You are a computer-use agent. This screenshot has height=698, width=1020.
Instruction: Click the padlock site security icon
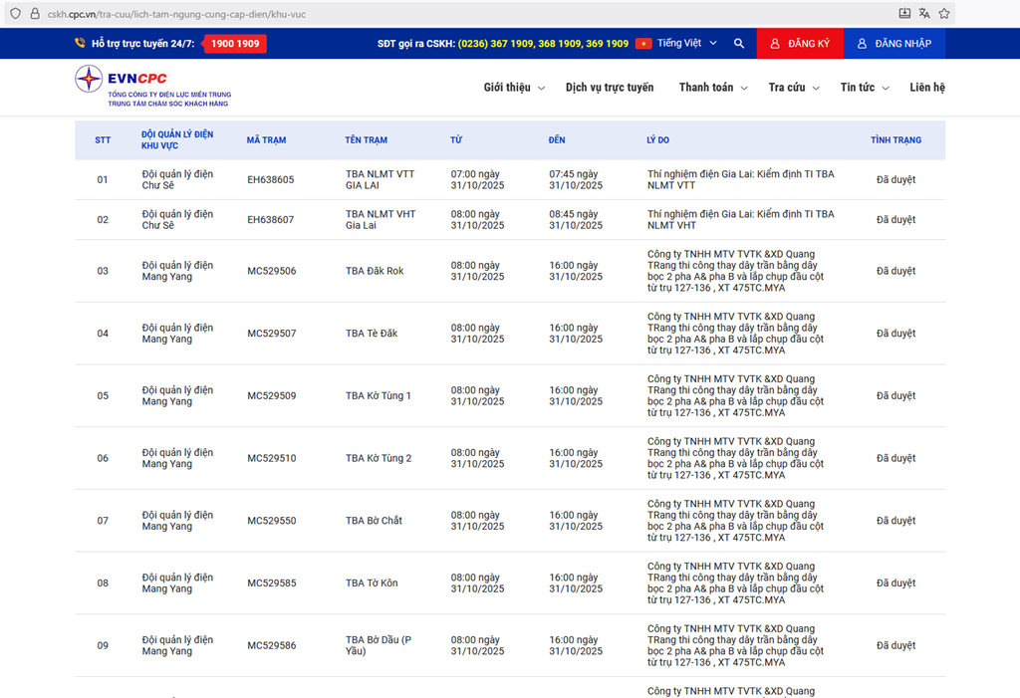[35, 14]
